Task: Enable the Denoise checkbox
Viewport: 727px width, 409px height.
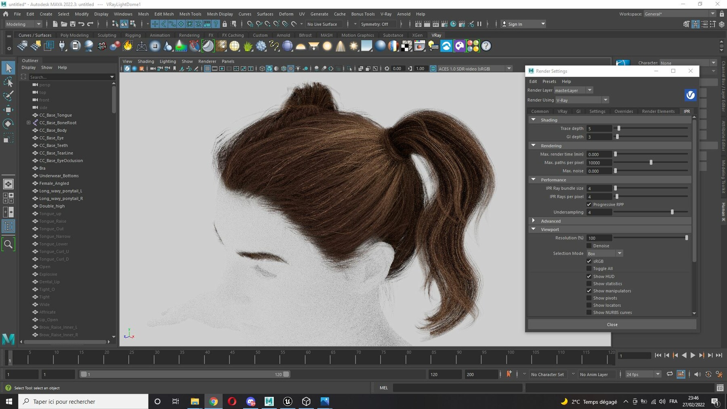Action: [589, 245]
